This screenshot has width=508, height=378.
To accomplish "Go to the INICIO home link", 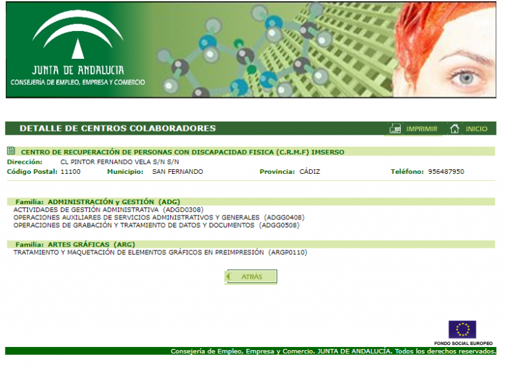I will pyautogui.click(x=476, y=129).
